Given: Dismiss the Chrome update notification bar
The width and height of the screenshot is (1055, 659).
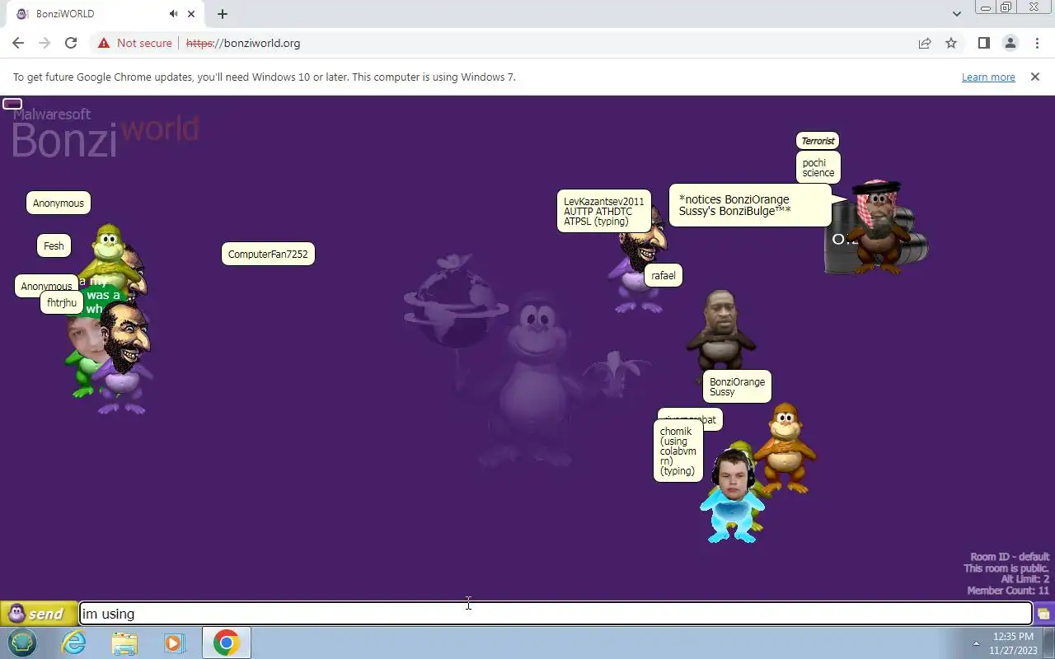Looking at the screenshot, I should [1035, 77].
